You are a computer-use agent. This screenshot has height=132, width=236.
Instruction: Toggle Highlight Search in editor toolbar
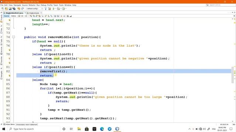point(39,16)
